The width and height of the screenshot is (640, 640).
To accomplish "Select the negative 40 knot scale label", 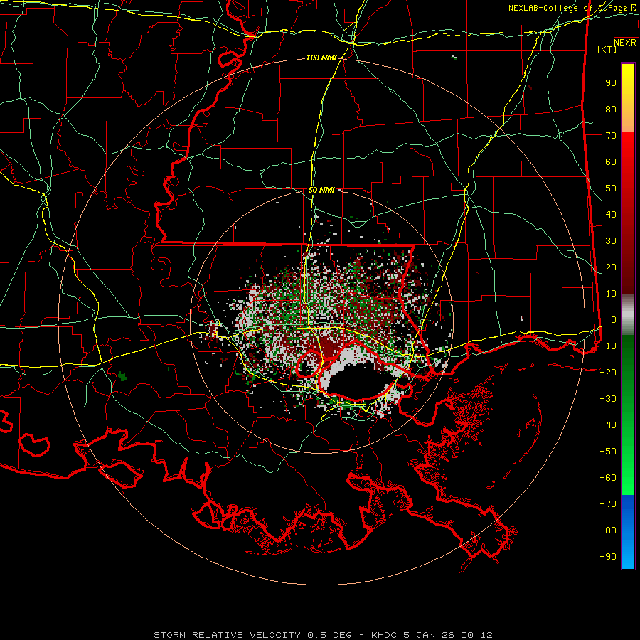I will click(x=608, y=425).
